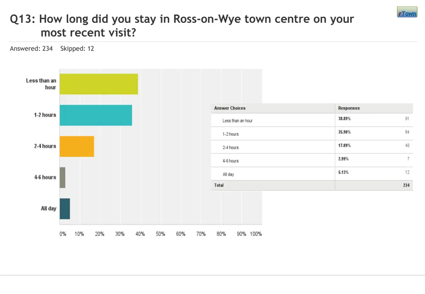Click the '1-2 hours' table row label
Screen dimensions: 425x294
click(231, 134)
